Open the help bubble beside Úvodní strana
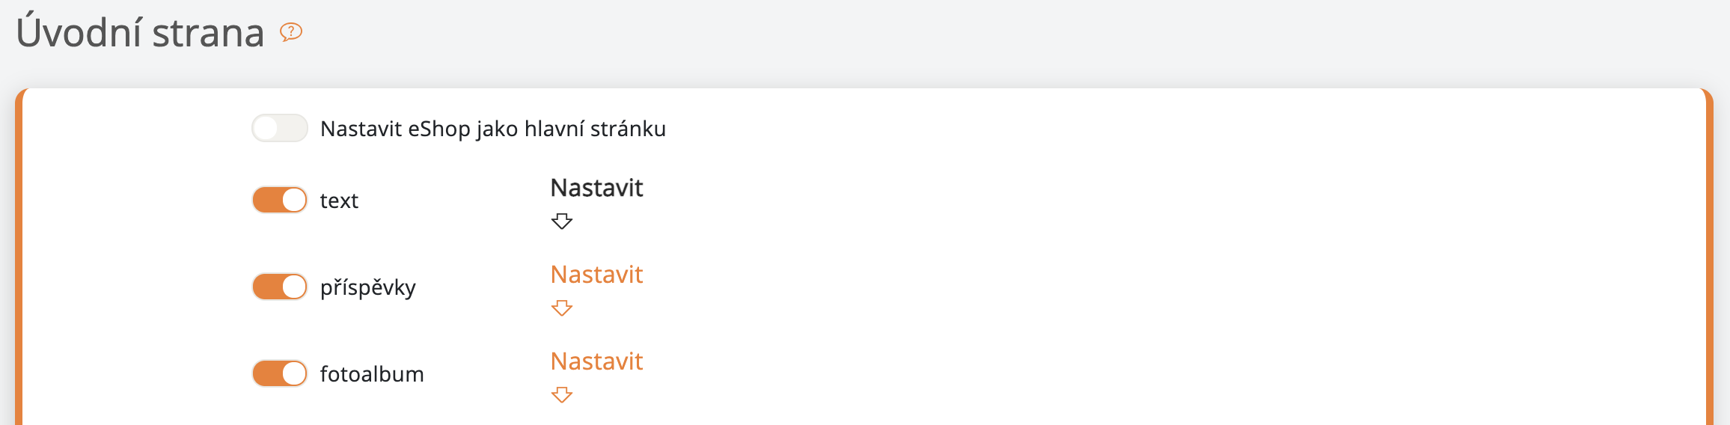This screenshot has width=1730, height=425. [x=290, y=31]
